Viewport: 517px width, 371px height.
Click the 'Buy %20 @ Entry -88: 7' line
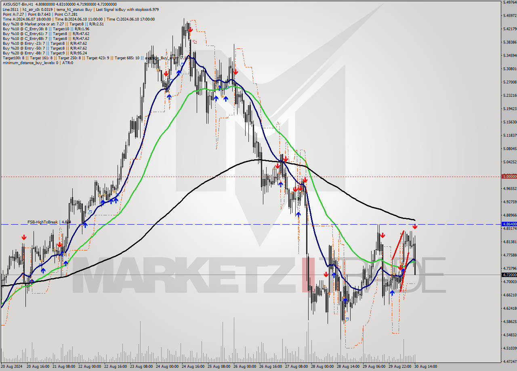click(44, 53)
